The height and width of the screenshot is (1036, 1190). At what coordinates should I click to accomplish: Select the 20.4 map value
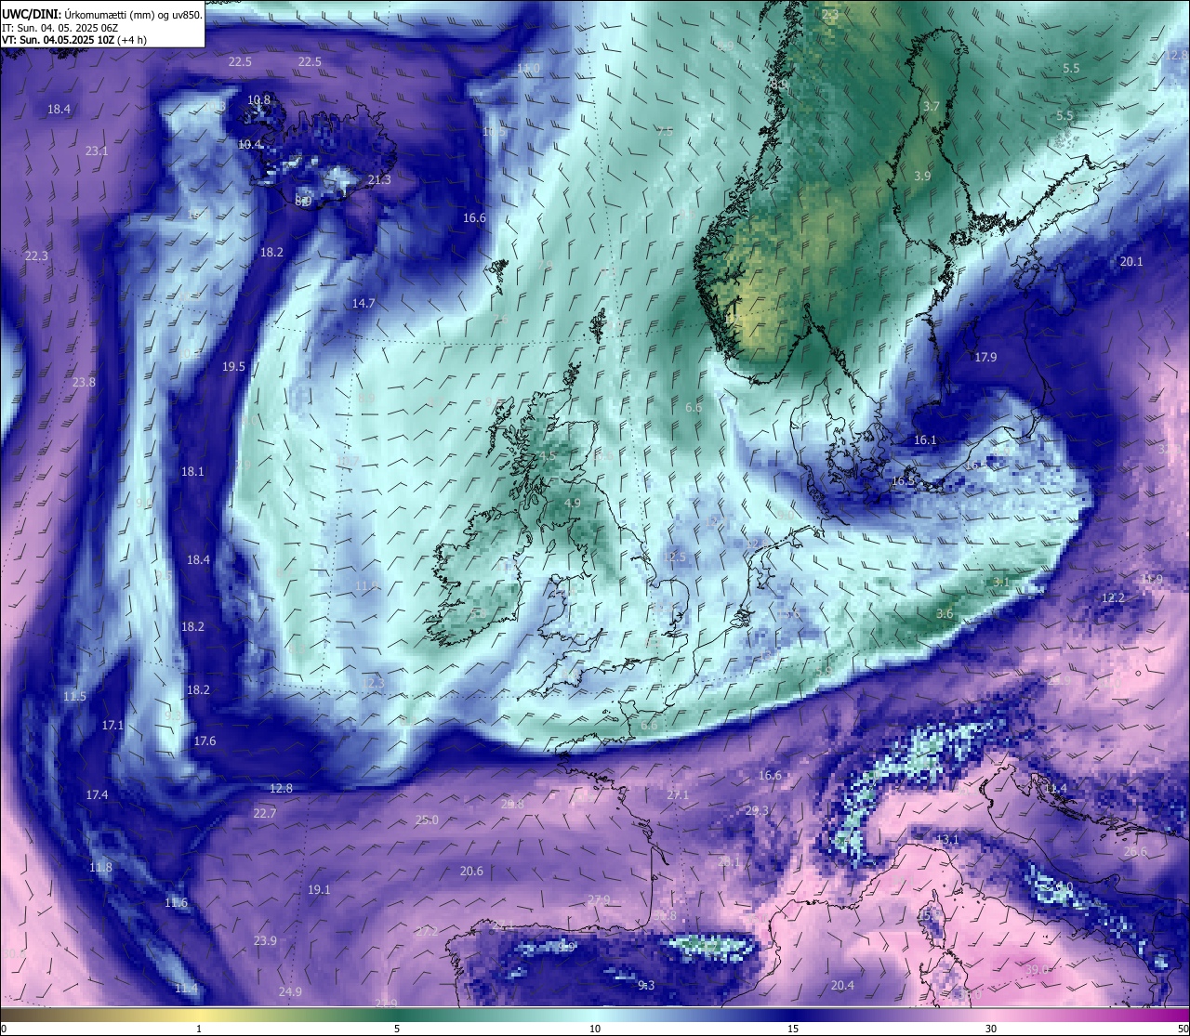coord(842,985)
